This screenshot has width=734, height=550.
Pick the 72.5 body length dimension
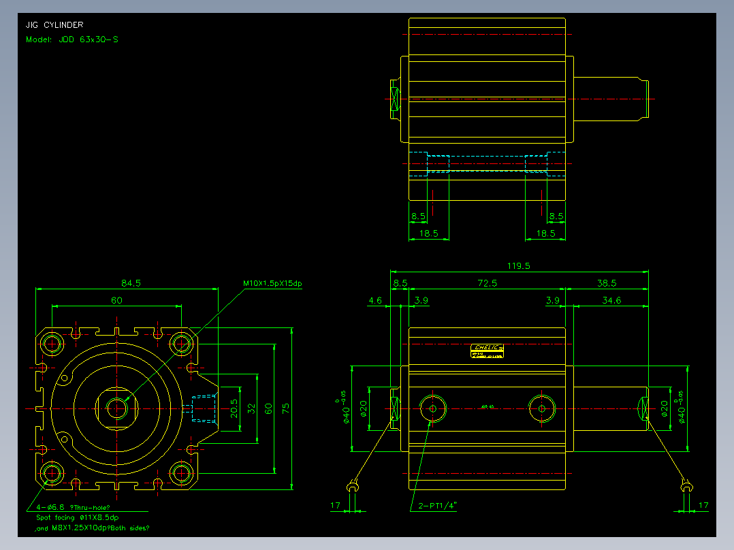tap(488, 282)
